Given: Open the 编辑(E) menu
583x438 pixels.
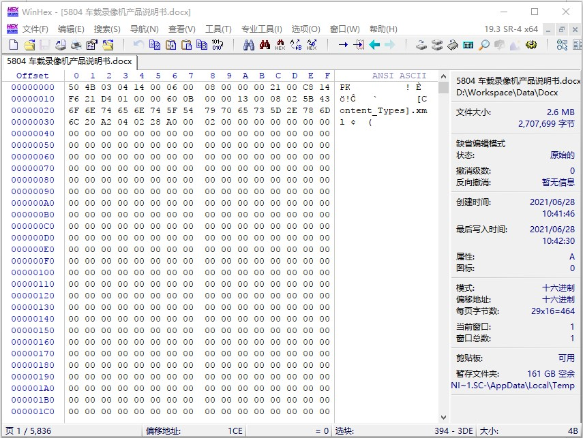Looking at the screenshot, I should point(71,29).
